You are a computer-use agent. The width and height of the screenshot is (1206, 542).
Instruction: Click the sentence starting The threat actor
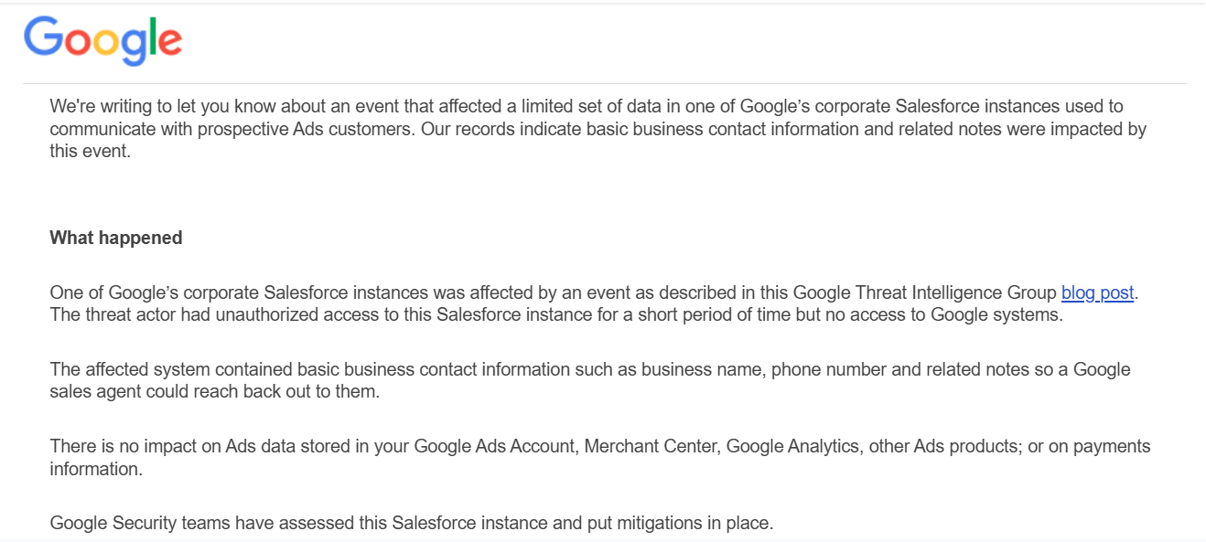[x=556, y=315]
